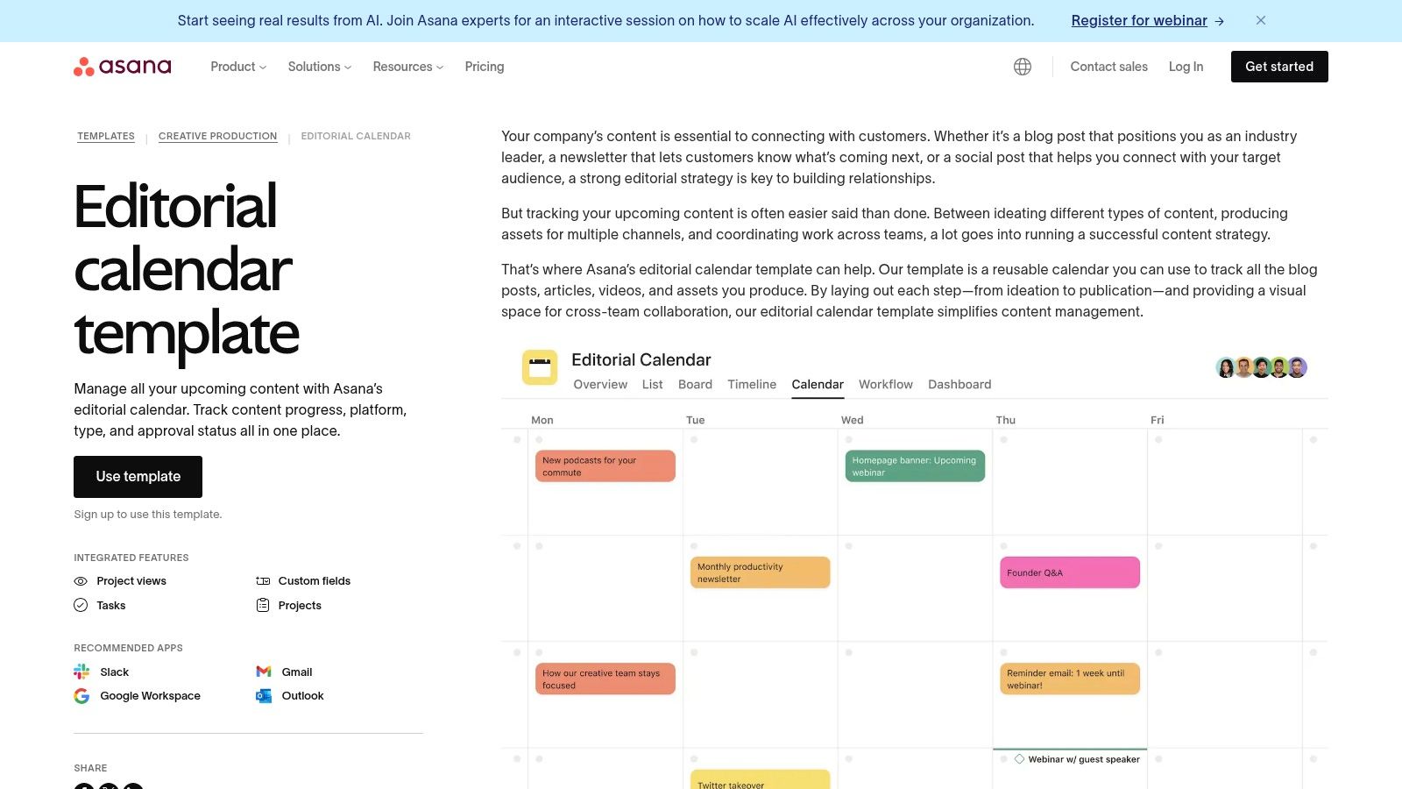
Task: Click the Use template button
Action: coord(138,477)
